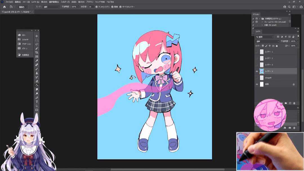
Task: Open the モード dropdown in options bar
Action: coord(52,7)
